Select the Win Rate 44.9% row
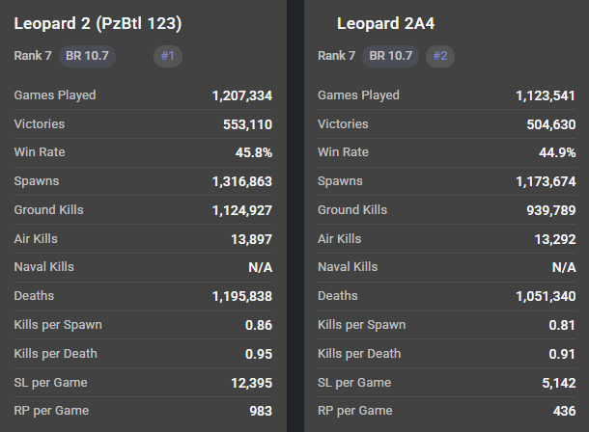This screenshot has width=589, height=432. pos(447,152)
